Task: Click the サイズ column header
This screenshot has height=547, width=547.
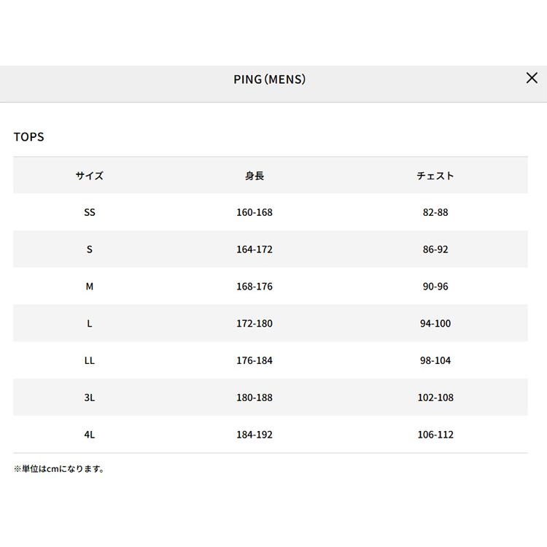Action: pyautogui.click(x=89, y=176)
